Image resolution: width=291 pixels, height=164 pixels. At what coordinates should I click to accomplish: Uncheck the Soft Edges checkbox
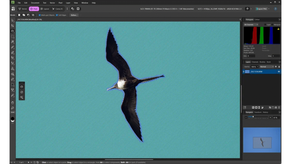57,15
